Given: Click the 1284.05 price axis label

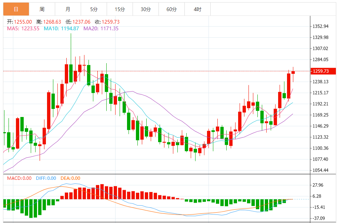Looking at the screenshot, I should pyautogui.click(x=320, y=59).
